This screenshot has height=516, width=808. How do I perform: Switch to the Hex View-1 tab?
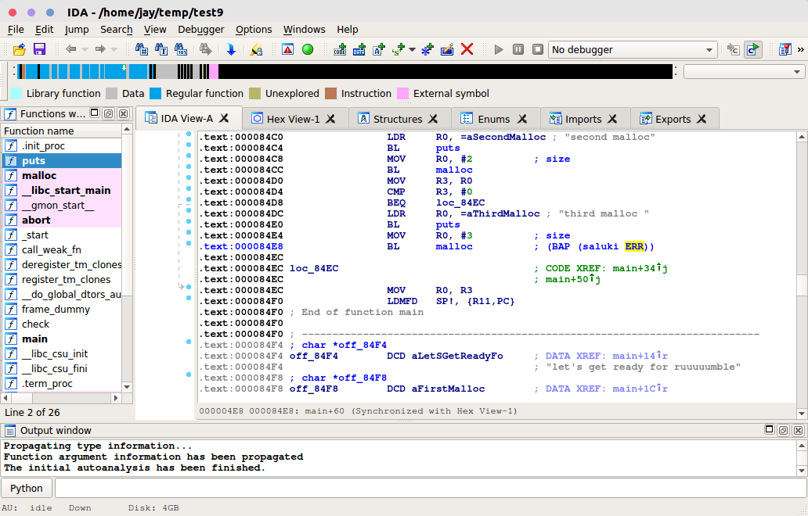[x=293, y=119]
